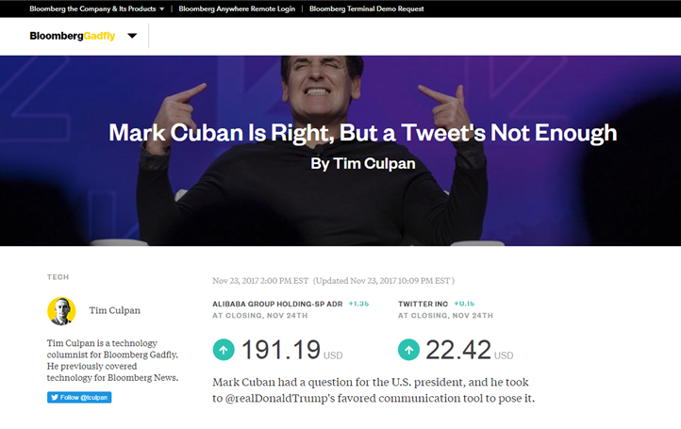Click the Twitter bird icon in the Follow button
Image resolution: width=681 pixels, height=429 pixels.
coord(54,397)
